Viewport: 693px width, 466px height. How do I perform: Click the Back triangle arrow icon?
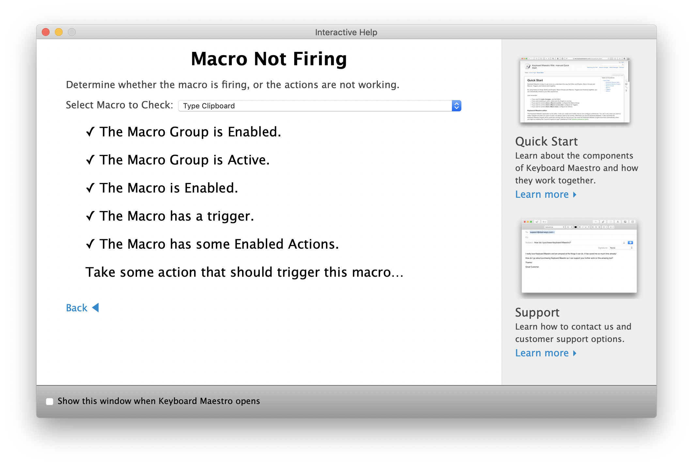96,307
